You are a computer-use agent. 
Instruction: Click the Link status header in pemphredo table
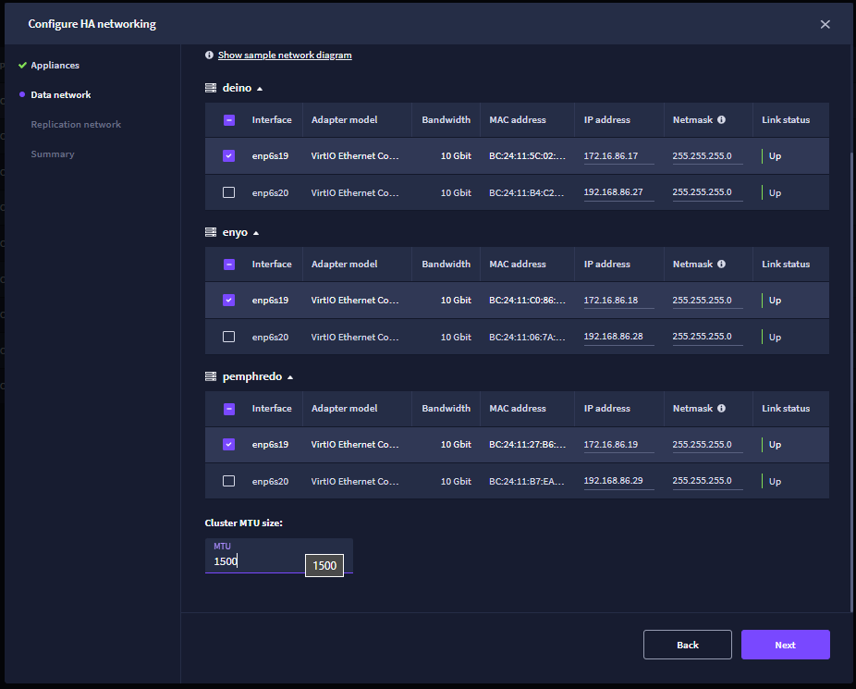point(786,408)
